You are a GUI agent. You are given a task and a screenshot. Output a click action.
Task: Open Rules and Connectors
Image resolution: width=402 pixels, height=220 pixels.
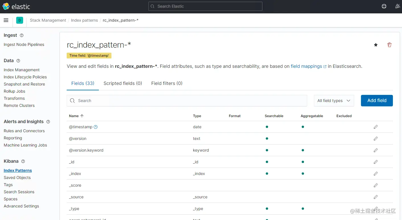[x=24, y=131]
